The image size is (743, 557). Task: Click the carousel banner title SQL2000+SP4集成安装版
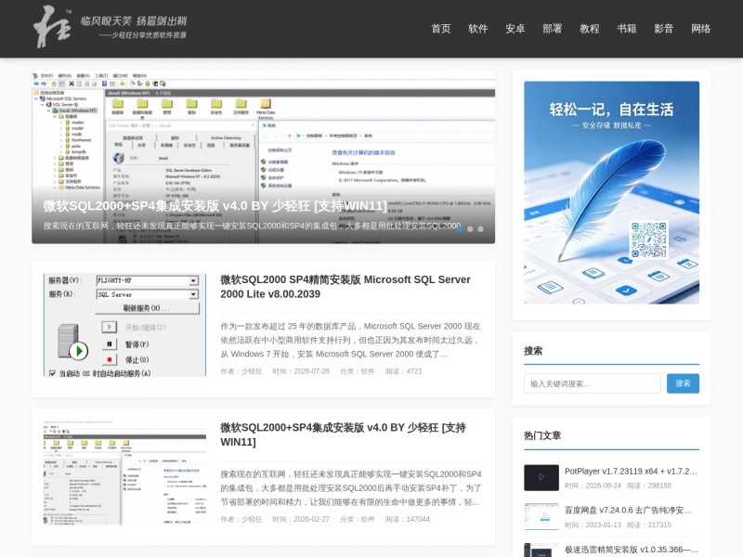point(215,205)
